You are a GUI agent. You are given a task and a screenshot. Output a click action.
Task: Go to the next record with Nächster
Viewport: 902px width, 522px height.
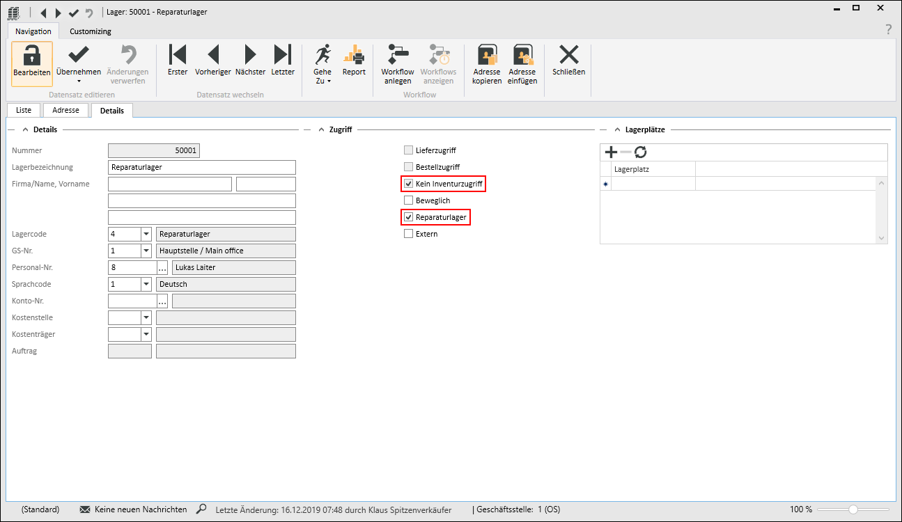point(250,56)
